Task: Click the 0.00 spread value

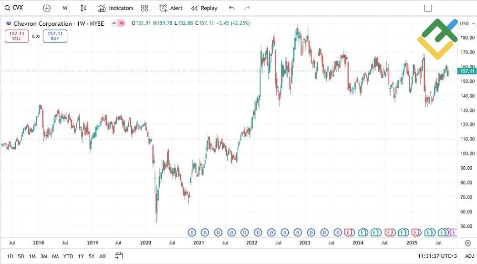Action: (x=36, y=36)
